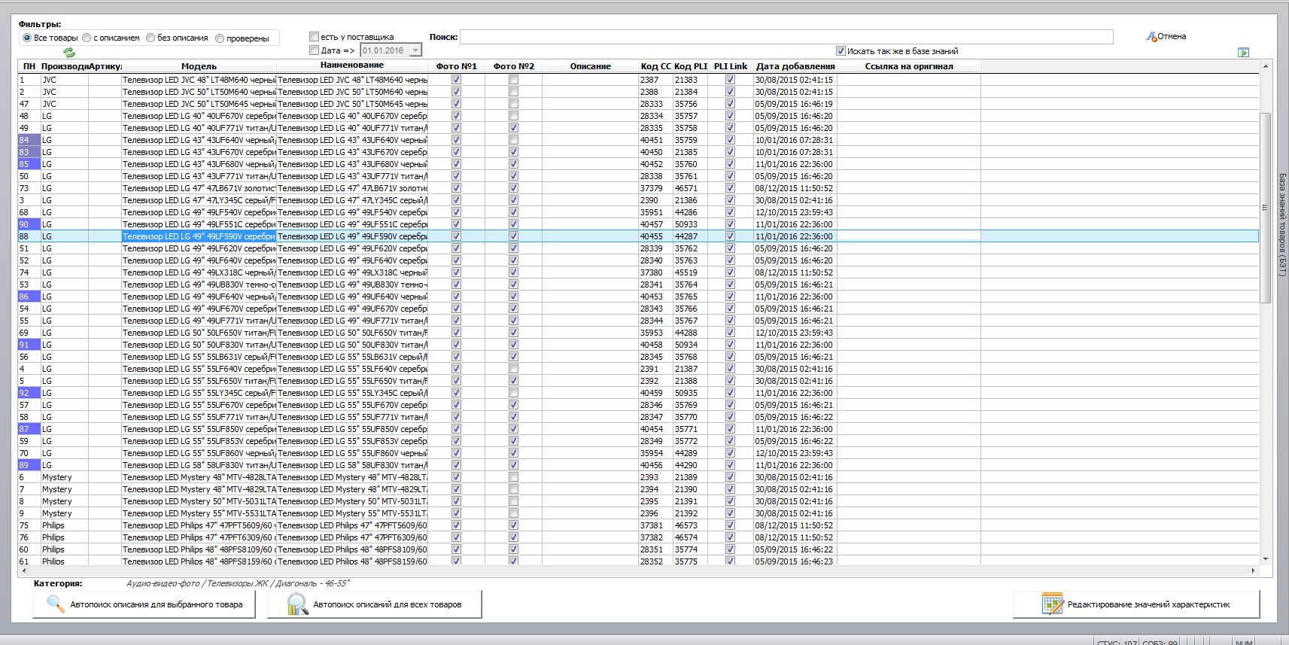Open the date dropdown 01.01.2016
Viewport: 1289px width, 645px height.
pyautogui.click(x=415, y=50)
